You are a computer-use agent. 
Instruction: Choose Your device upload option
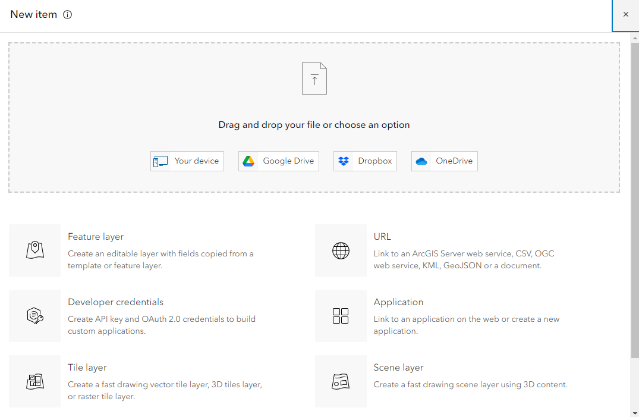187,161
